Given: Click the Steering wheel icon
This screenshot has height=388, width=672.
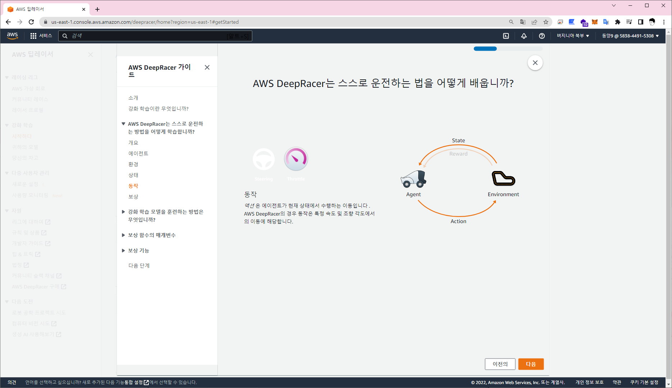Looking at the screenshot, I should (x=264, y=159).
